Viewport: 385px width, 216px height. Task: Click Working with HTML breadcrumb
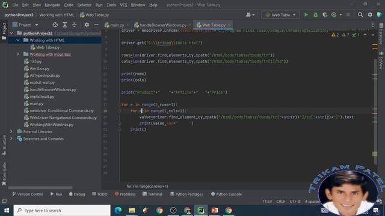coord(57,15)
